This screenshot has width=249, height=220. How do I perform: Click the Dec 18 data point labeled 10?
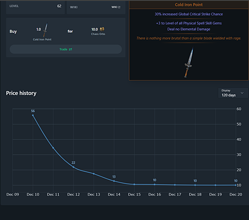(195, 185)
